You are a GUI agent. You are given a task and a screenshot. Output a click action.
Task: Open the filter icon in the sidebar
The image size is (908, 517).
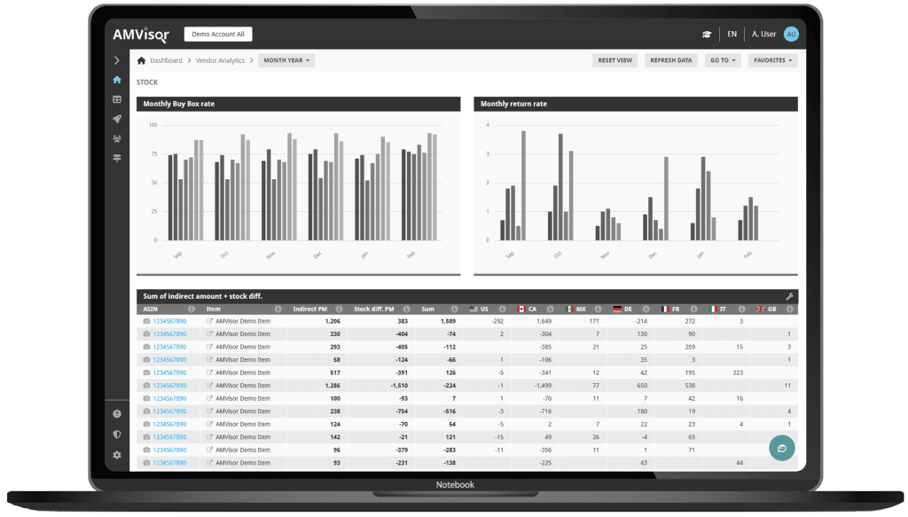click(x=116, y=158)
